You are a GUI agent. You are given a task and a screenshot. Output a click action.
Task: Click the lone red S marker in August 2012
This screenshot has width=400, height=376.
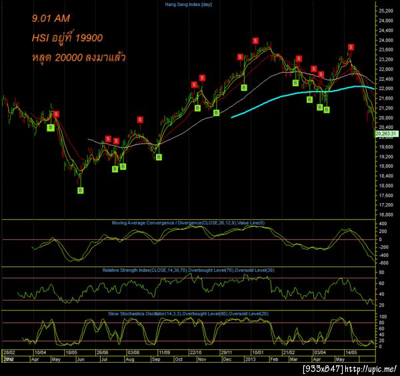click(140, 120)
